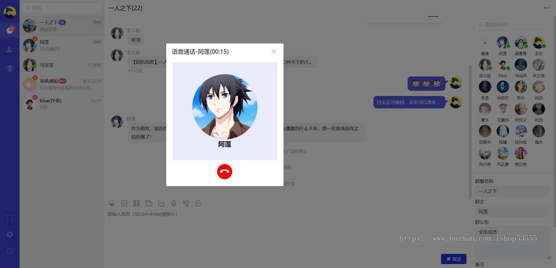Select member 龚庆 avatar
Viewport: 556px width, 268px height.
[x=538, y=131]
